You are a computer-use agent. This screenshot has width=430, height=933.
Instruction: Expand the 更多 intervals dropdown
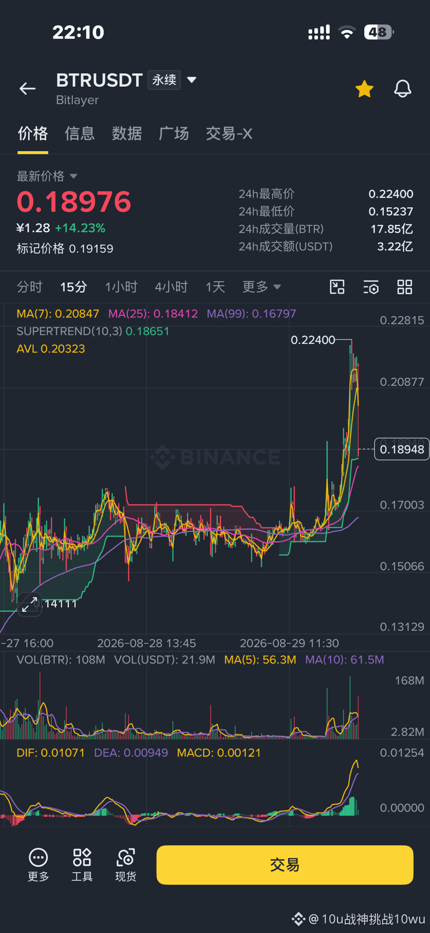(x=261, y=287)
